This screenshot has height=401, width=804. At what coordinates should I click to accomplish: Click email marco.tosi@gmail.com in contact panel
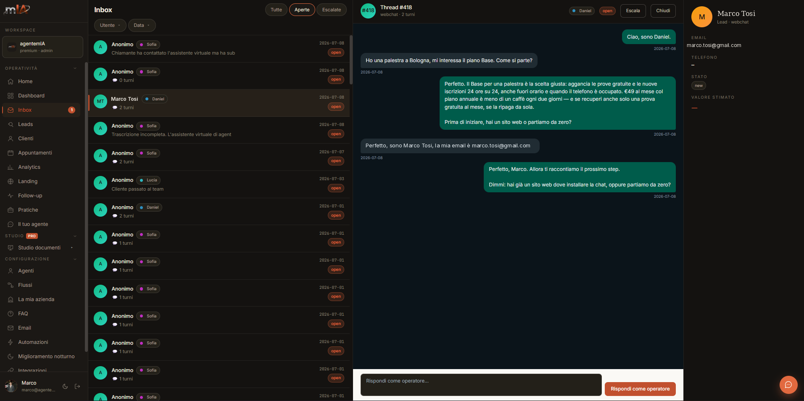pos(714,45)
